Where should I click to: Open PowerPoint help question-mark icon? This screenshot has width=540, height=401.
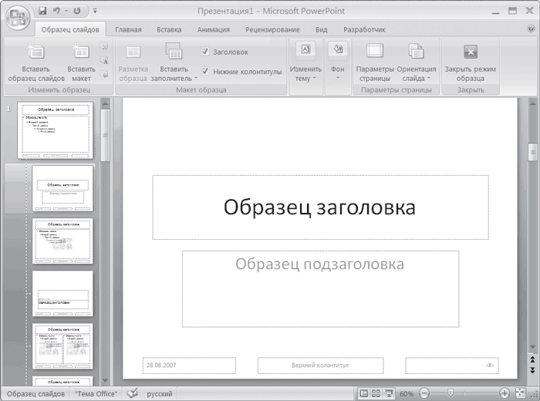tap(531, 29)
